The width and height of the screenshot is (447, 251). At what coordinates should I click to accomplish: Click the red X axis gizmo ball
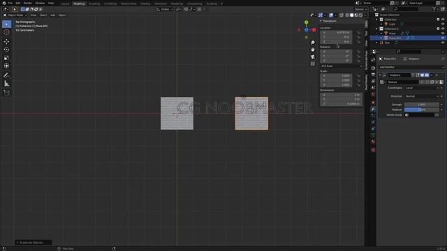(x=314, y=29)
